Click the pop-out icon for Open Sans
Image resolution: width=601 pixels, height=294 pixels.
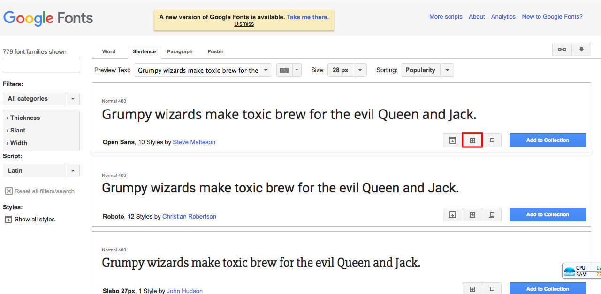[x=492, y=140]
